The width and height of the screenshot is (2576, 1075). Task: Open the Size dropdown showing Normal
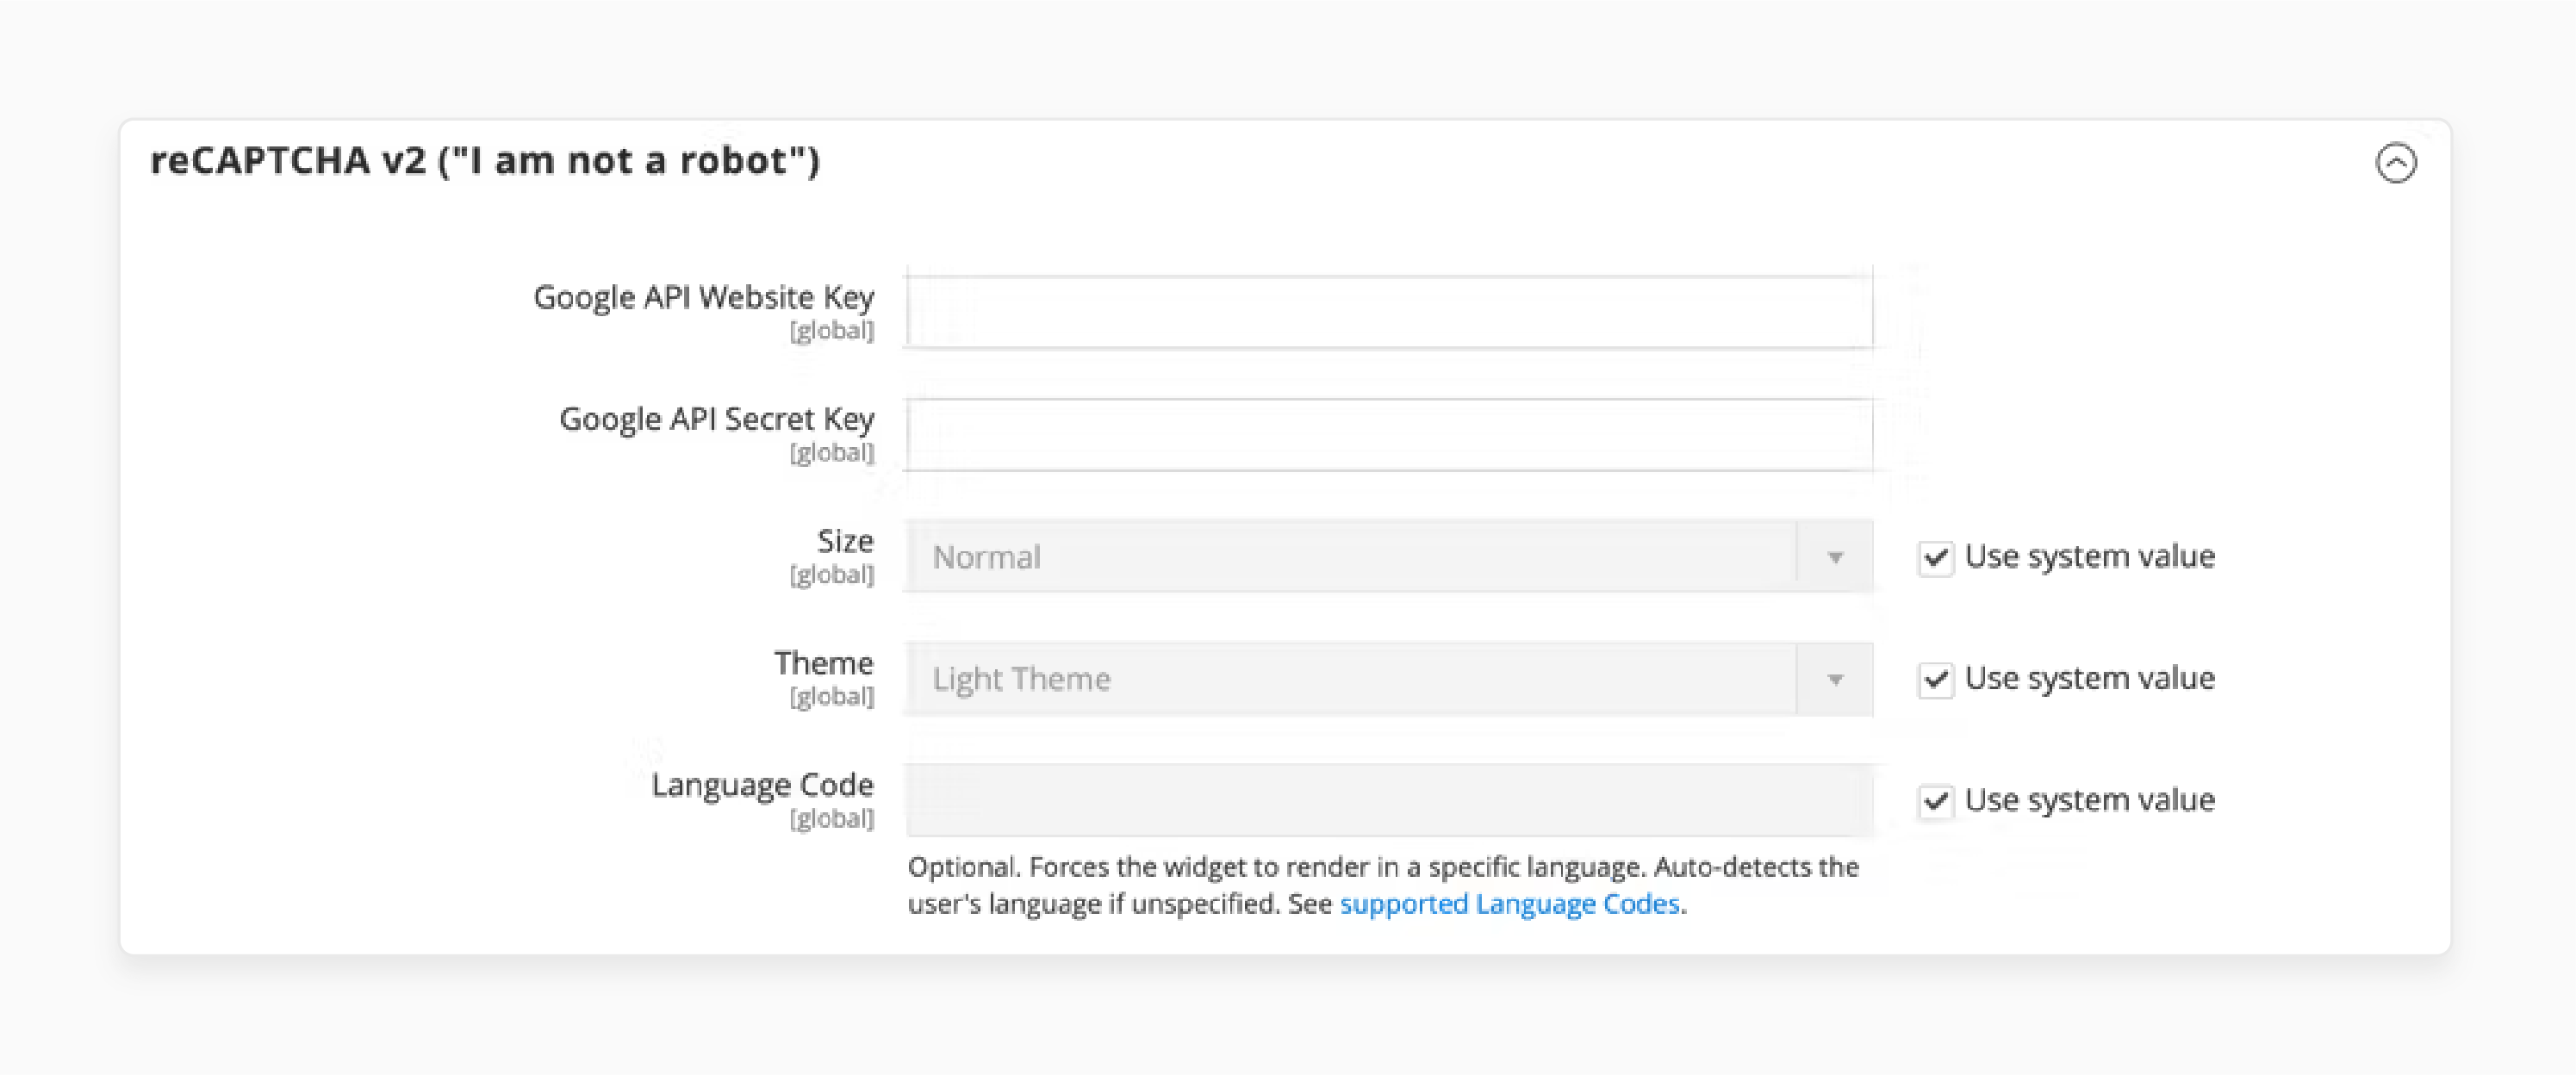(1389, 556)
